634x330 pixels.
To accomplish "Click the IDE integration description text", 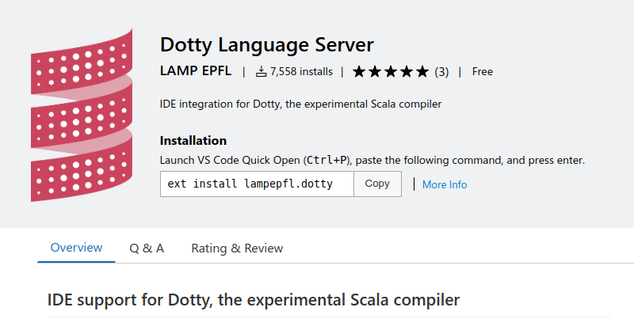I will (300, 104).
